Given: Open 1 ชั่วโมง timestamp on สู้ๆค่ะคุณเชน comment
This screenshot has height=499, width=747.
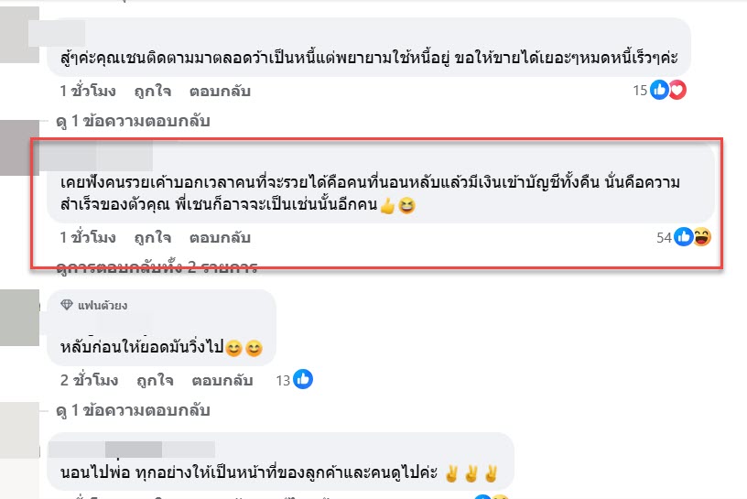Looking at the screenshot, I should (88, 92).
